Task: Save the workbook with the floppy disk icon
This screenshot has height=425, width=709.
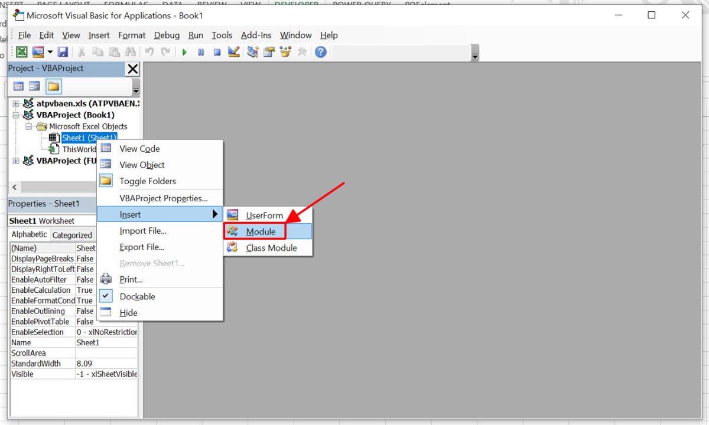Action: point(62,52)
